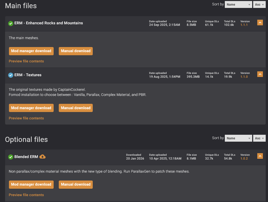Manual download for ERM - Textures
The image size is (268, 202).
(x=76, y=108)
